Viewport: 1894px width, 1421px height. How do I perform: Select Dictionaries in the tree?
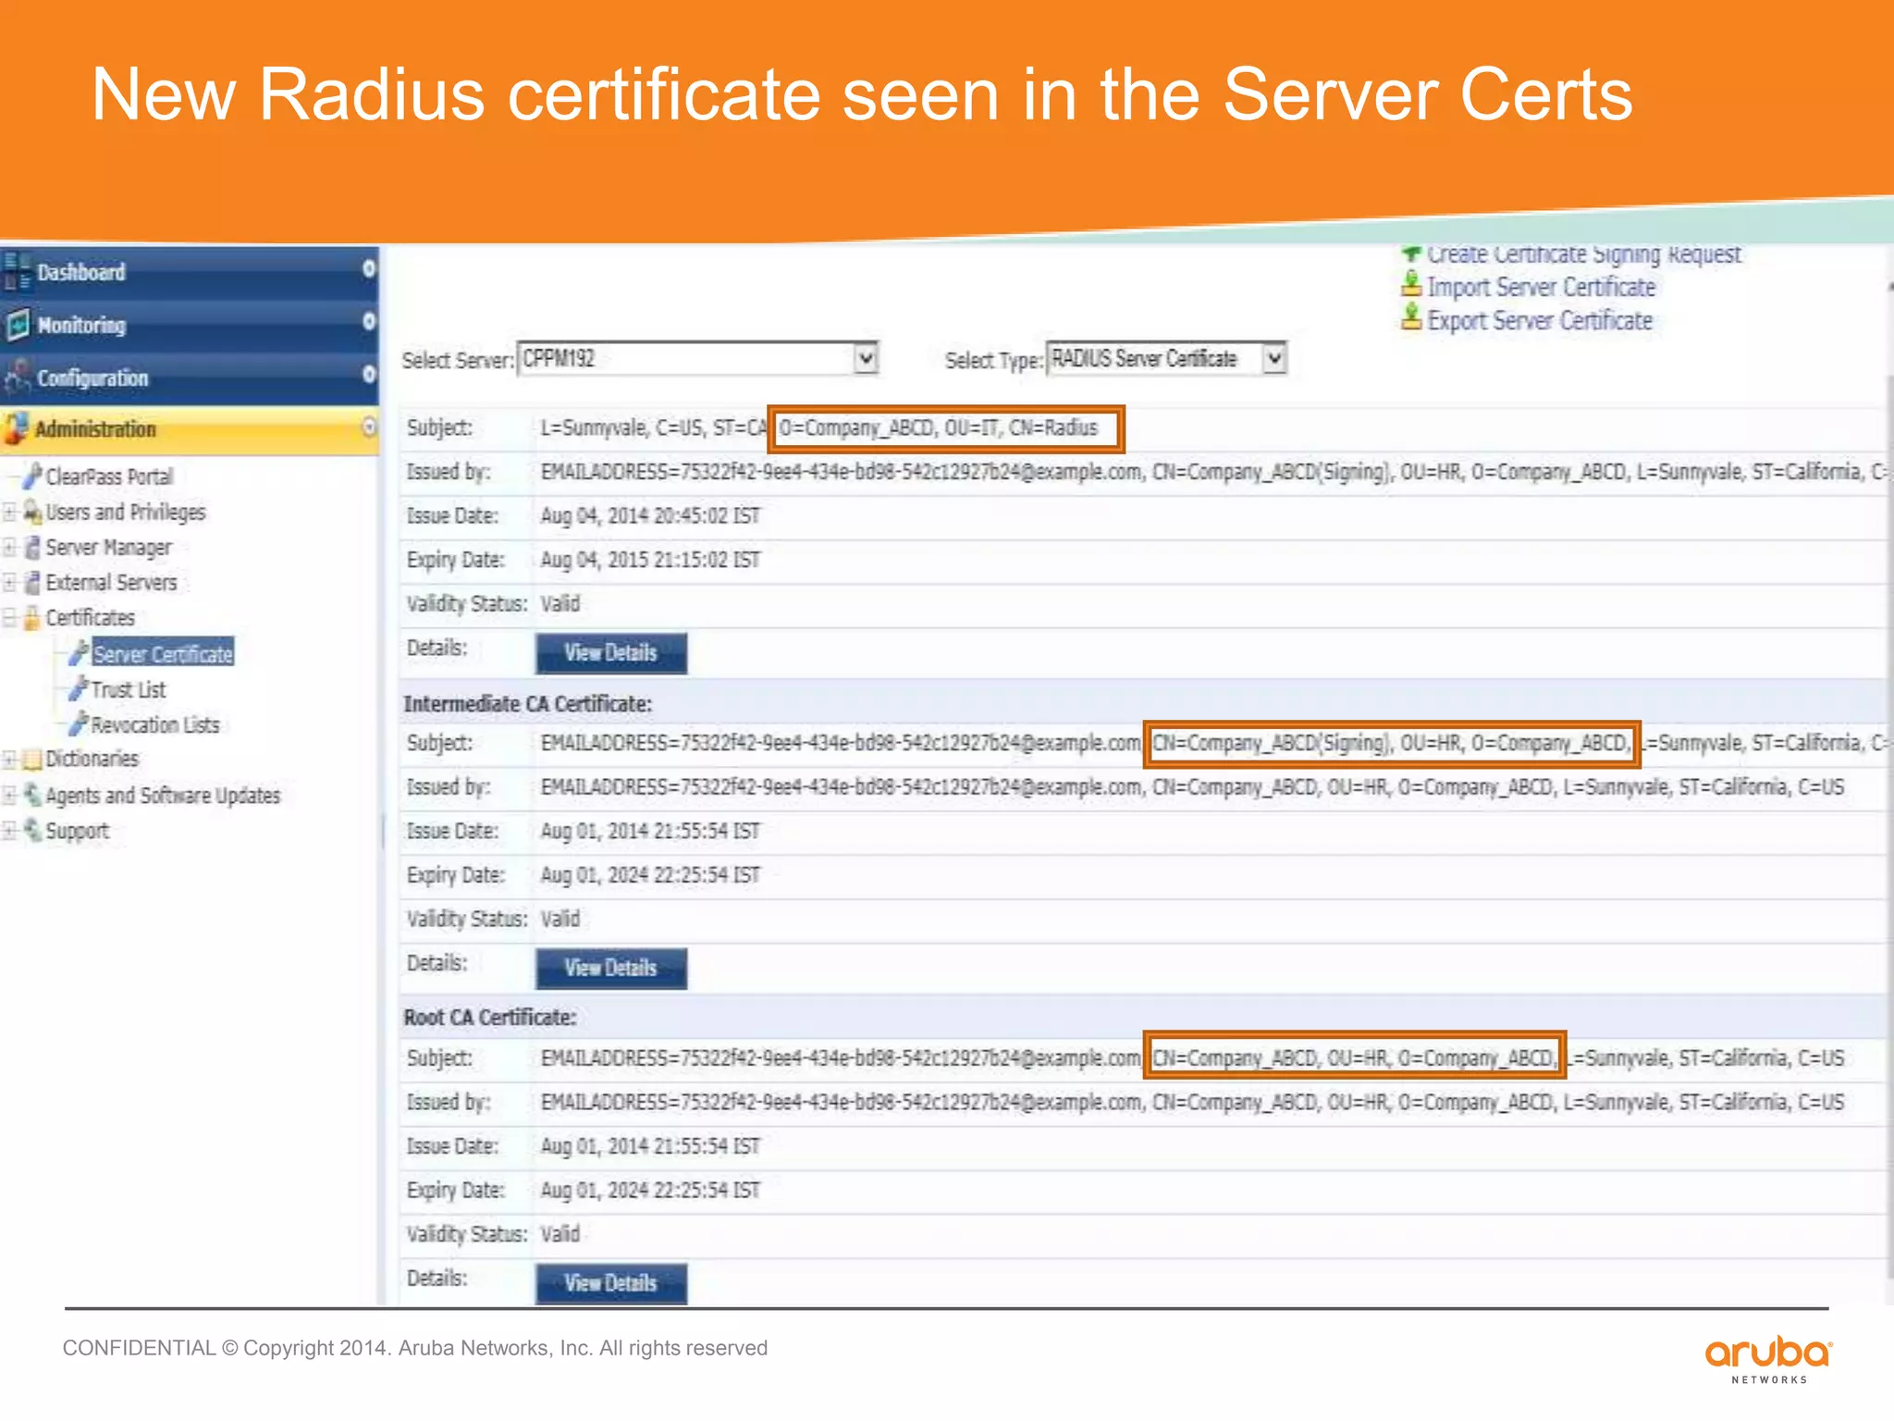pos(92,760)
